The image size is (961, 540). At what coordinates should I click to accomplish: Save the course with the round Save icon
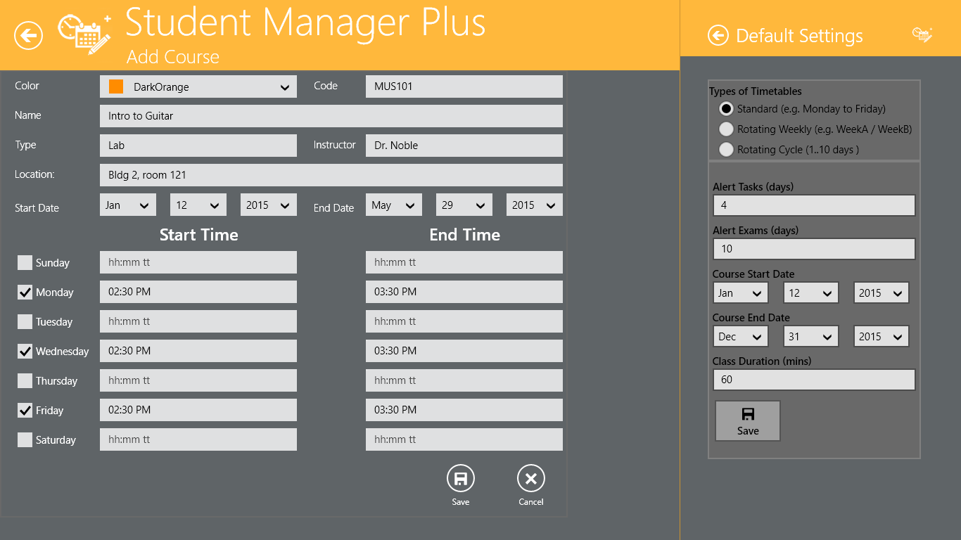tap(460, 479)
